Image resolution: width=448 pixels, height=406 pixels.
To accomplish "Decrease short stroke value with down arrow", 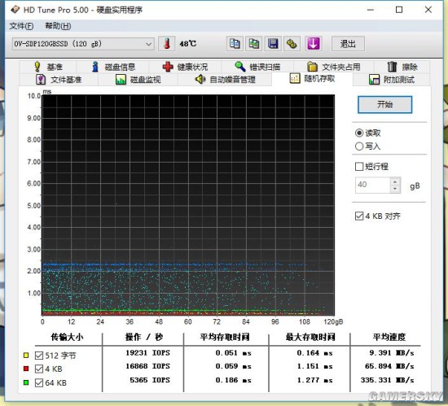I will [x=395, y=189].
